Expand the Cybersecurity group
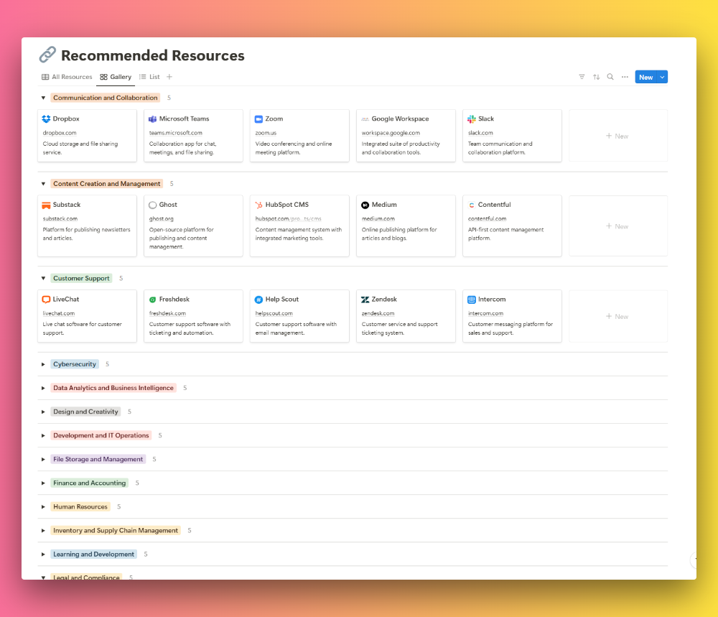The width and height of the screenshot is (718, 617). click(43, 364)
